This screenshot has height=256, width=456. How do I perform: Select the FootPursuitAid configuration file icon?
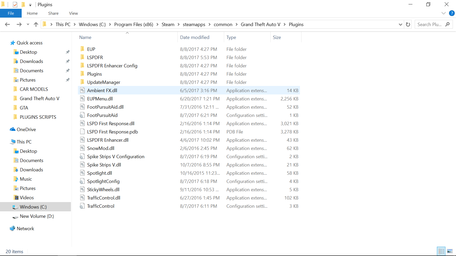coord(82,115)
